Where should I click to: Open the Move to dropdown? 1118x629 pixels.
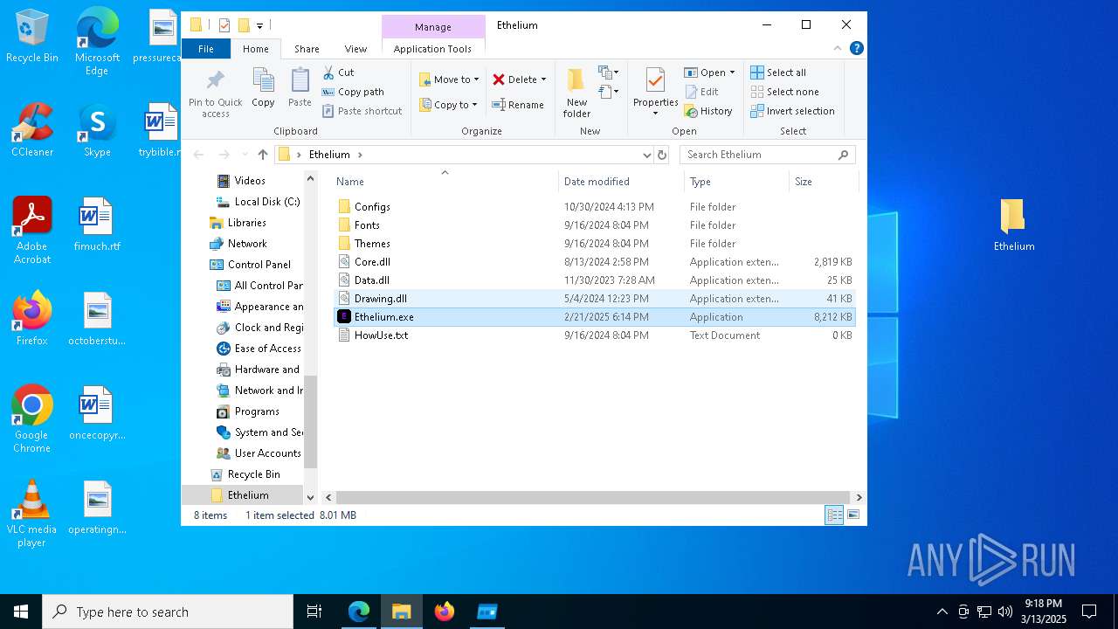pyautogui.click(x=449, y=79)
